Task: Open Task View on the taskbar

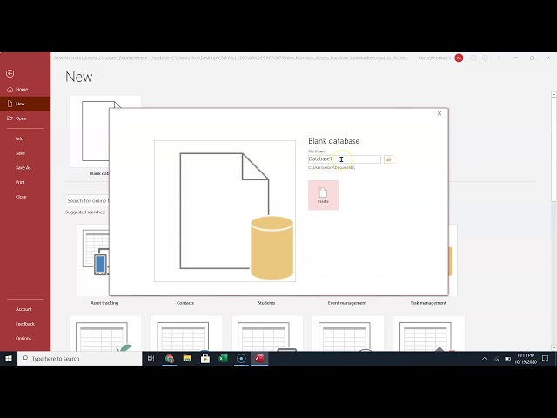Action: pyautogui.click(x=151, y=359)
